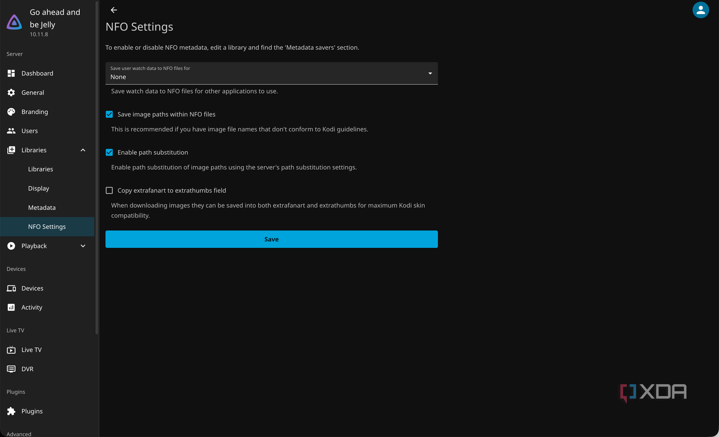Click the Jellyfin logo icon

click(14, 22)
